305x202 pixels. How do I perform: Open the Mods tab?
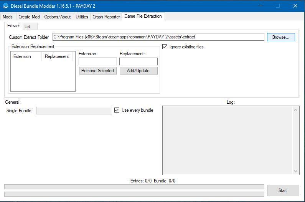coord(8,17)
